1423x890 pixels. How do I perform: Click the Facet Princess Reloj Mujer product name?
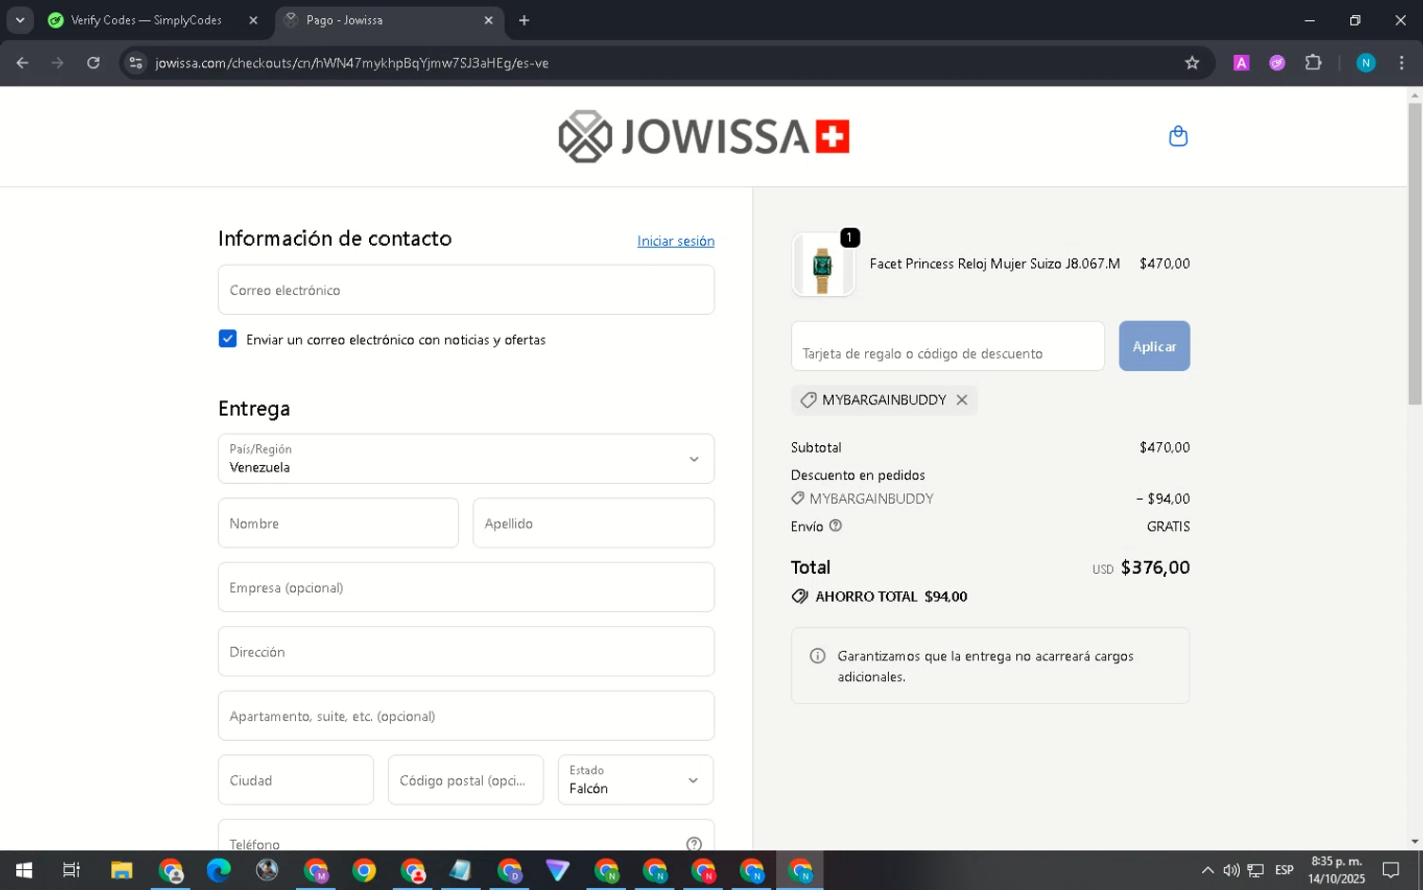994,264
